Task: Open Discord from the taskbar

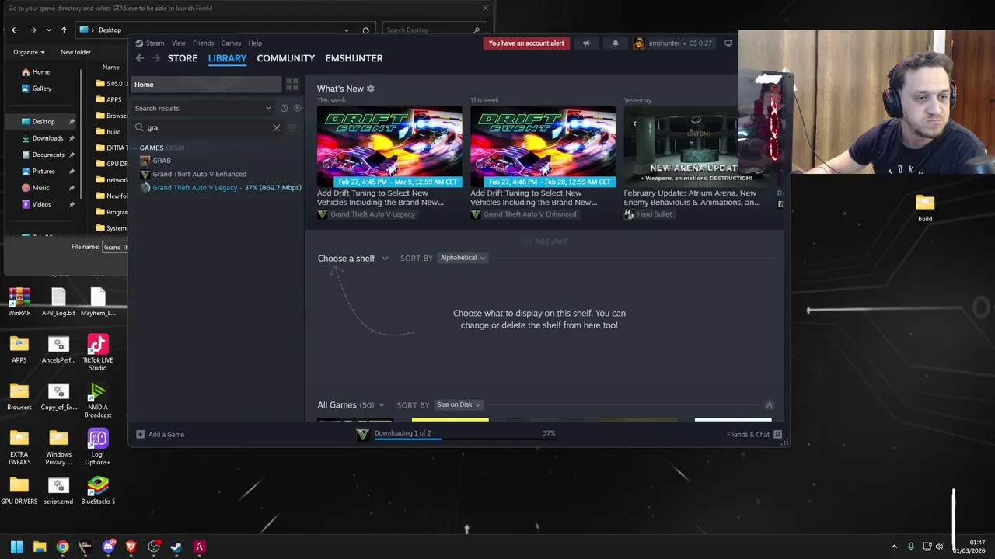Action: pyautogui.click(x=108, y=547)
